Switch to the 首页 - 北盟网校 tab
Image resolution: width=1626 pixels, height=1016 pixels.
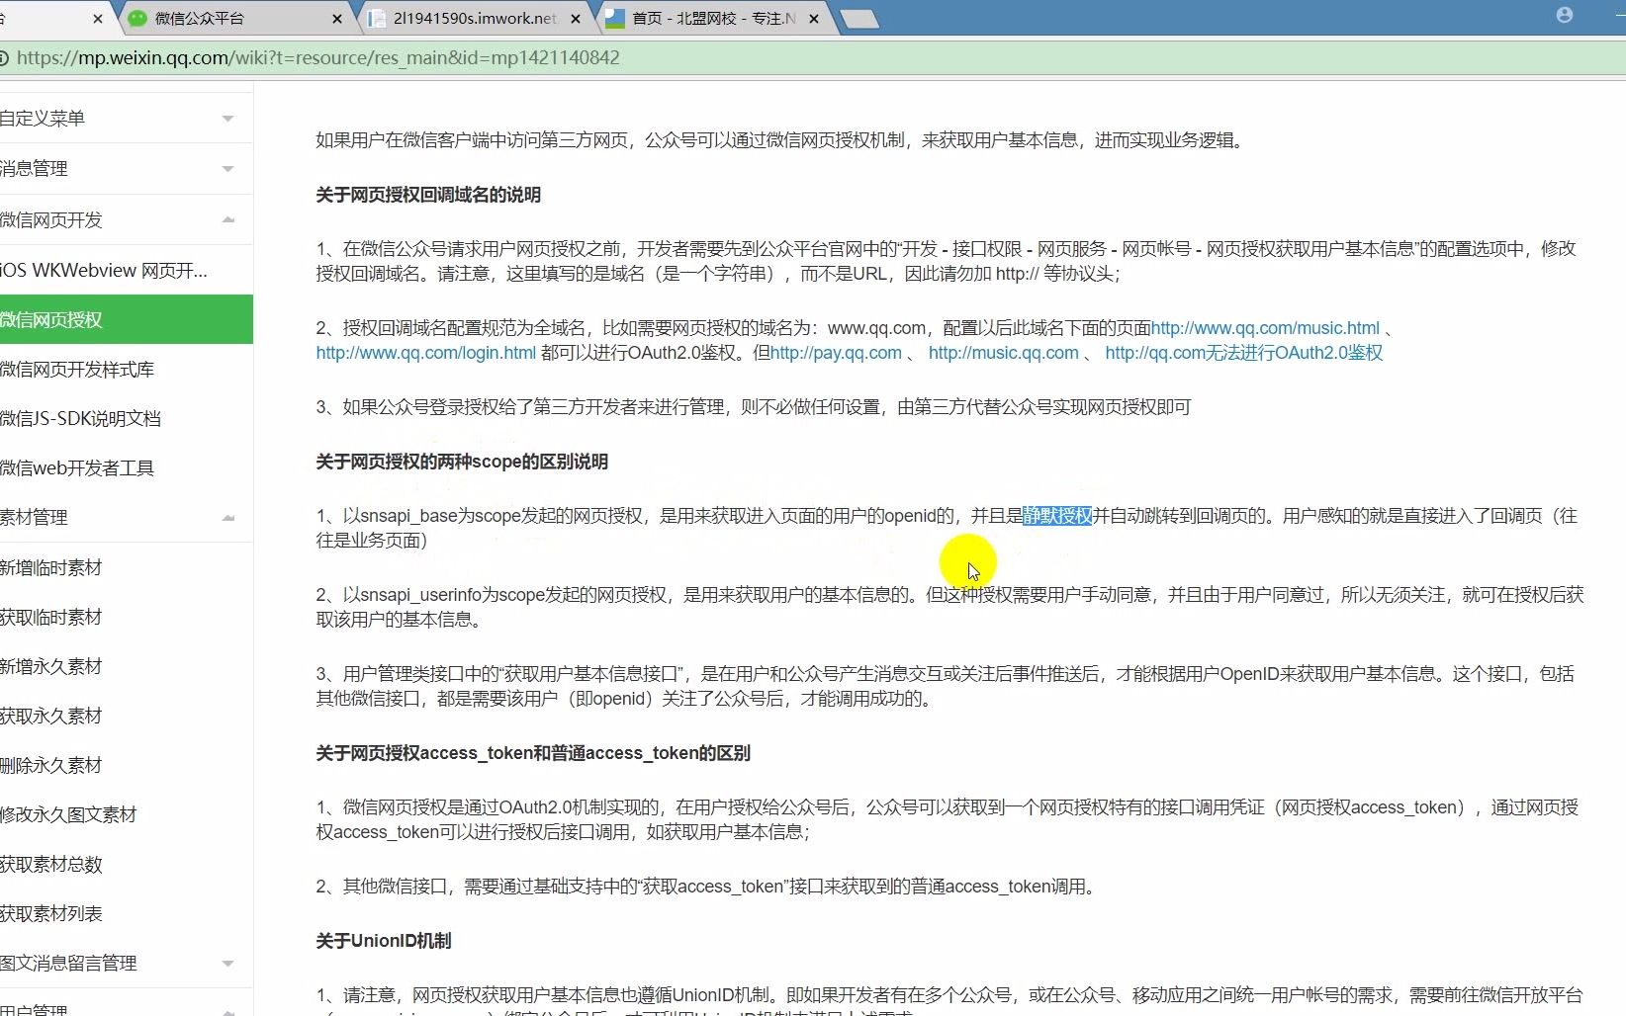(714, 18)
